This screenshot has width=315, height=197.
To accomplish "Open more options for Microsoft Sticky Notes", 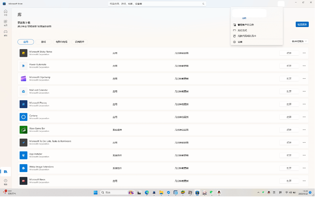I will (x=304, y=53).
